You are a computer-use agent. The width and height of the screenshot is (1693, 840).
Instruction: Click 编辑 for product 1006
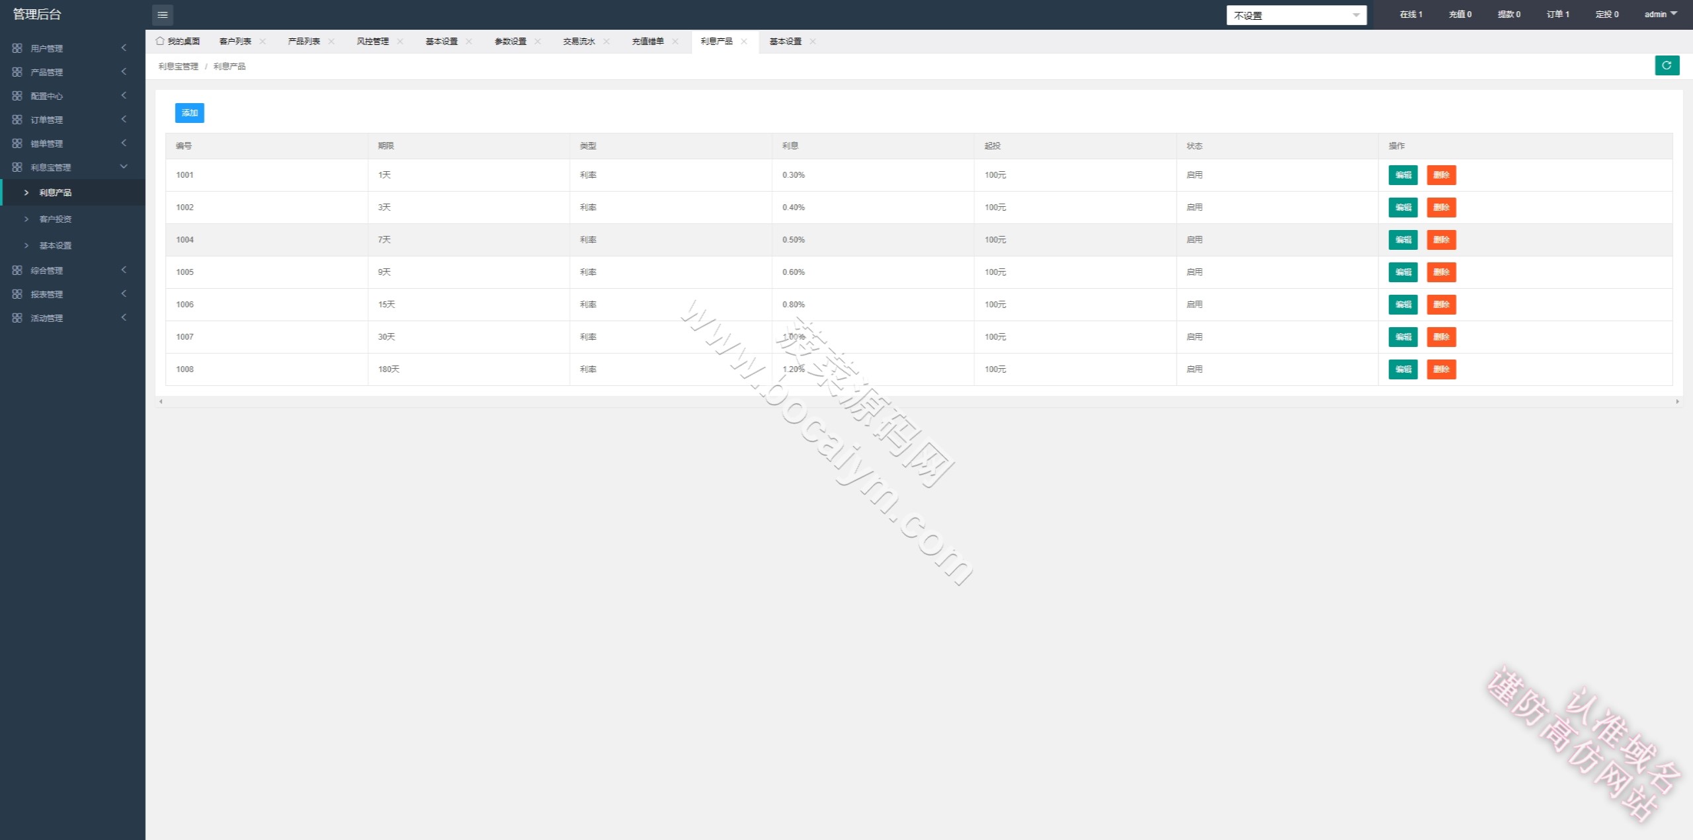(x=1403, y=305)
